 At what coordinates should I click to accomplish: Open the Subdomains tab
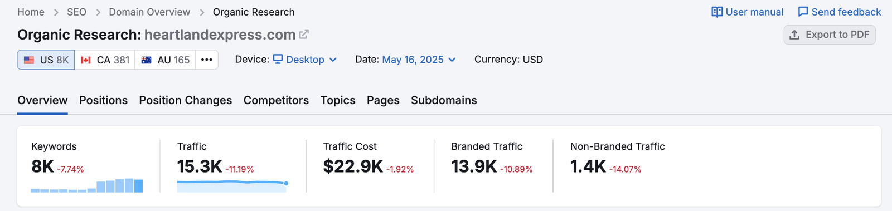coord(444,100)
